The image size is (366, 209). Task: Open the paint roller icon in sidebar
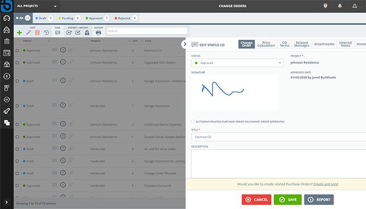7,111
